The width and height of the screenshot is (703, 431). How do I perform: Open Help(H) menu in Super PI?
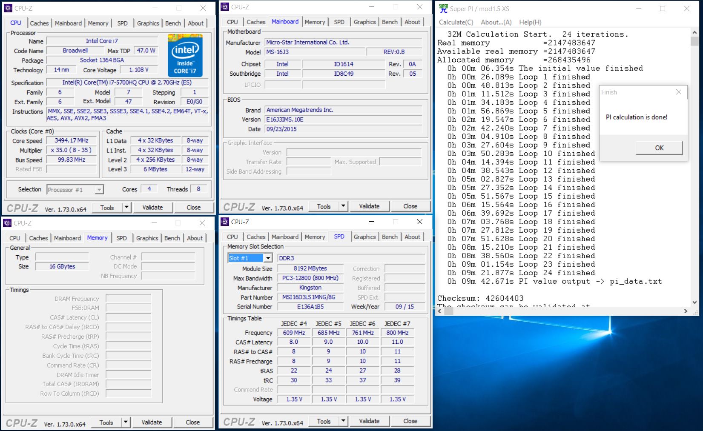coord(530,22)
